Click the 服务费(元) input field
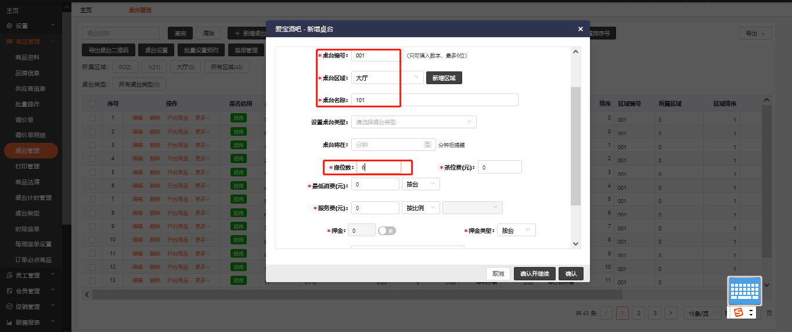Image resolution: width=792 pixels, height=332 pixels. (x=375, y=208)
